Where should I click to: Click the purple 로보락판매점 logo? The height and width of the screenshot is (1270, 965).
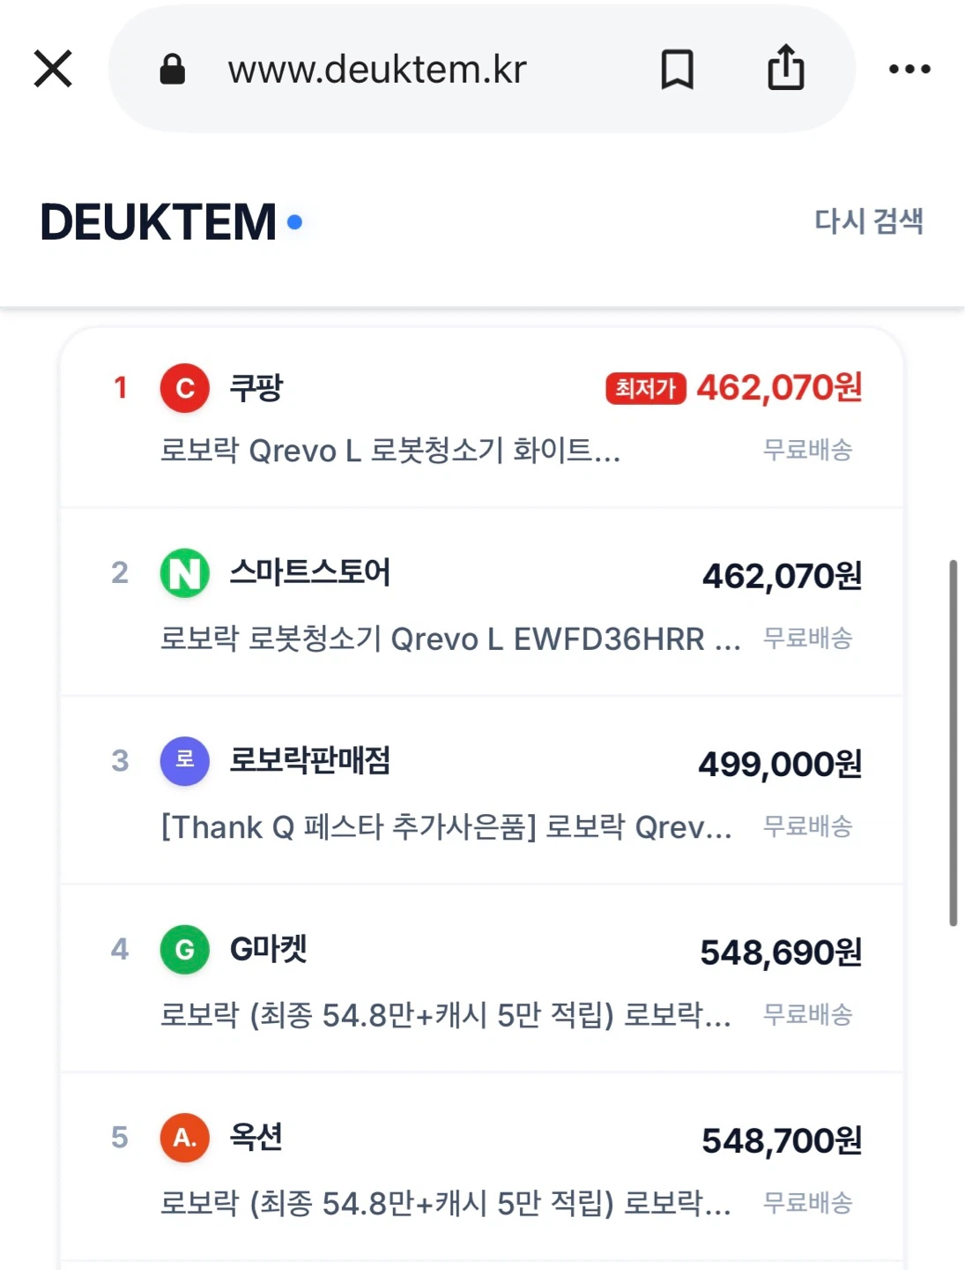point(184,760)
